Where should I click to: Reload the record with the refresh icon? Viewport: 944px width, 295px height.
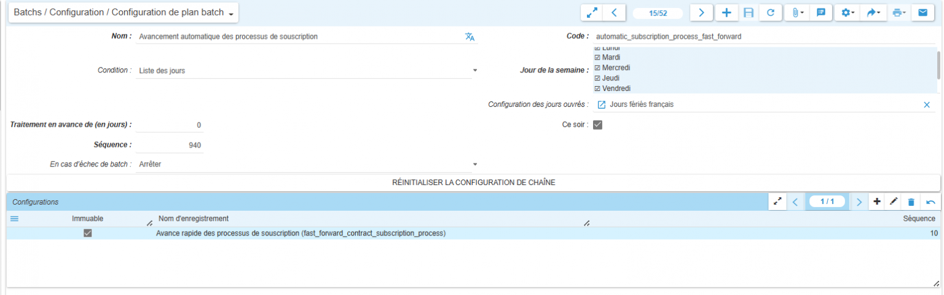[770, 13]
